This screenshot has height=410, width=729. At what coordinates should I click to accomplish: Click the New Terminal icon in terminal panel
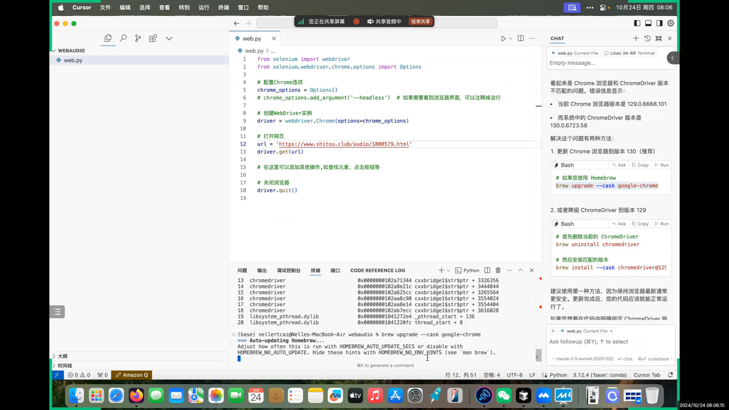click(x=440, y=270)
